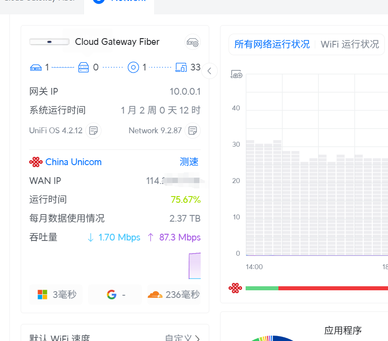Click monthly data usage 2.37 TB
Viewport: 388px width, 341px height.
tap(185, 219)
